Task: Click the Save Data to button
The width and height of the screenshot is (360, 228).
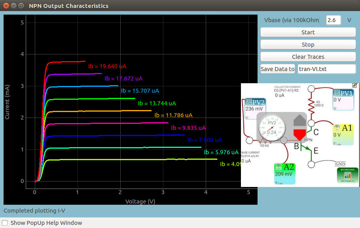Action: click(x=278, y=69)
